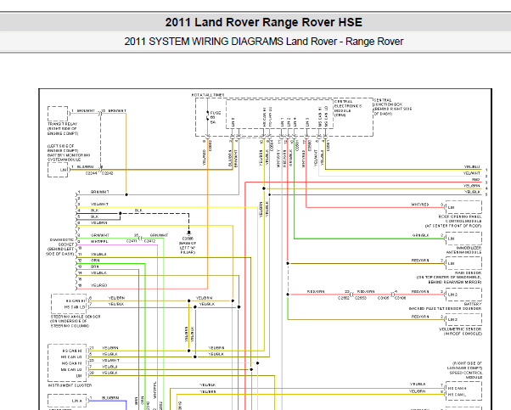Select the 'C0585' ground point label

188,239
